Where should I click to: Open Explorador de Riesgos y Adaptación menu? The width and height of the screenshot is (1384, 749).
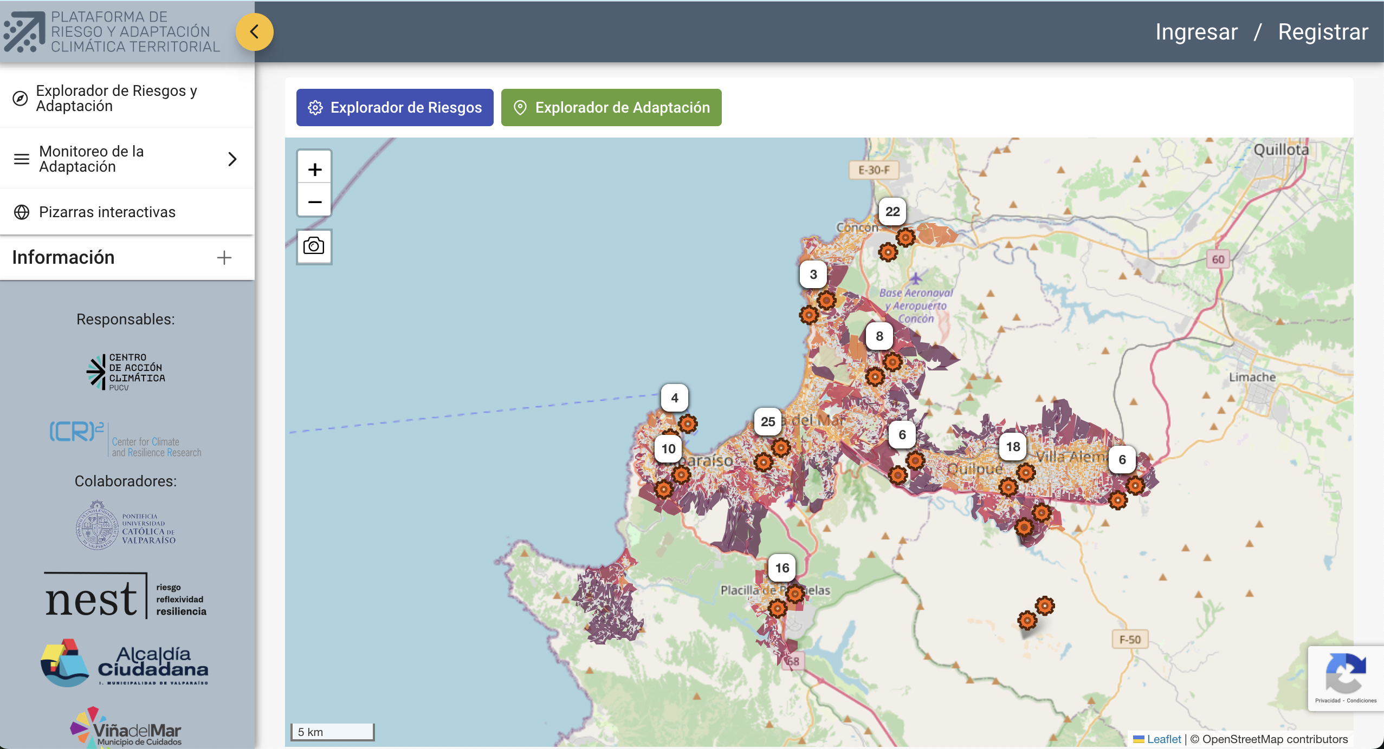tap(117, 99)
